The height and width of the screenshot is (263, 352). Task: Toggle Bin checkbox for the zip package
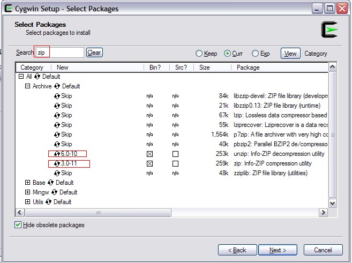[149, 163]
